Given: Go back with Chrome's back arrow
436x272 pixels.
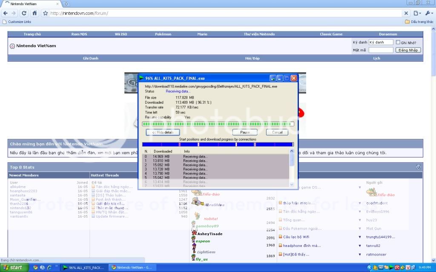Looking at the screenshot, I should 5,13.
